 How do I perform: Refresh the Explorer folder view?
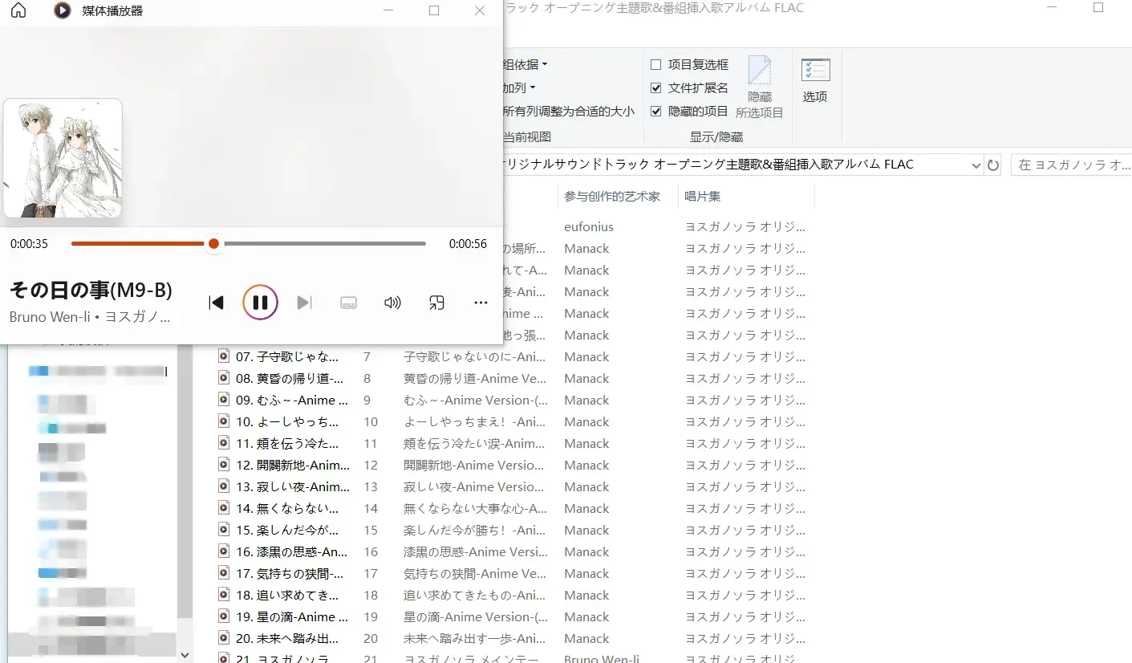click(993, 165)
